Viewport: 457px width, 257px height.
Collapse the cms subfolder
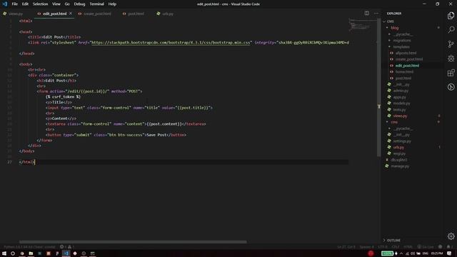[x=394, y=122]
